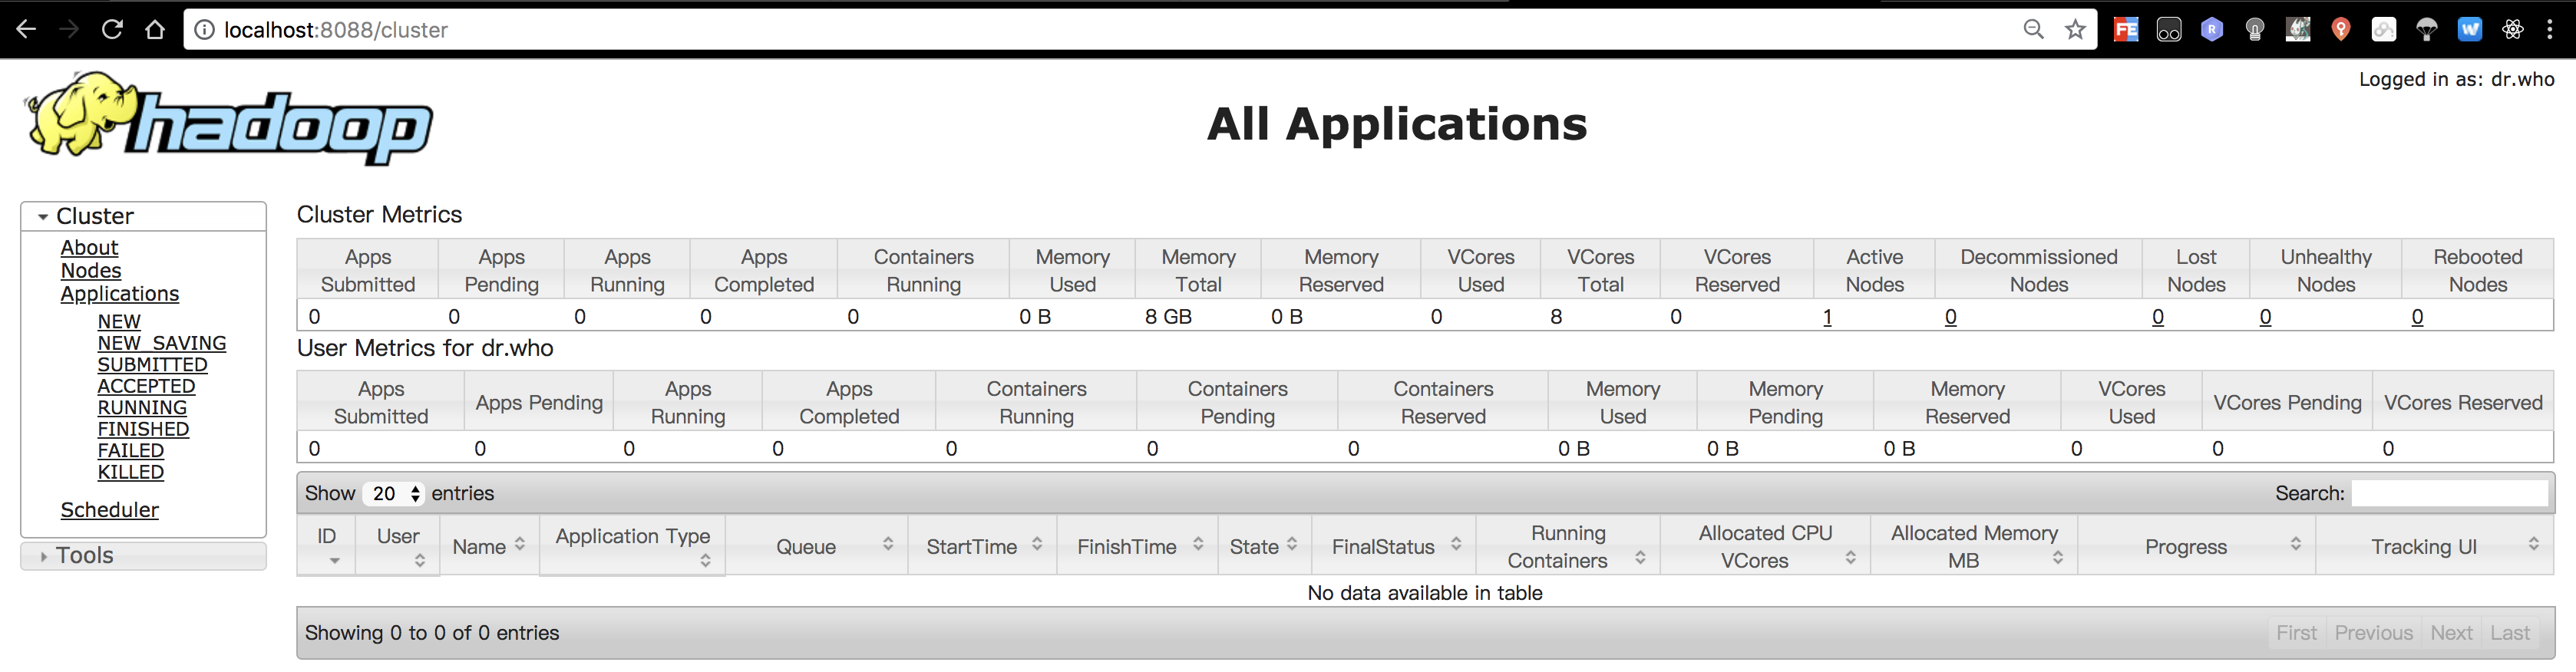Filter applications by RUNNING state

(x=142, y=408)
